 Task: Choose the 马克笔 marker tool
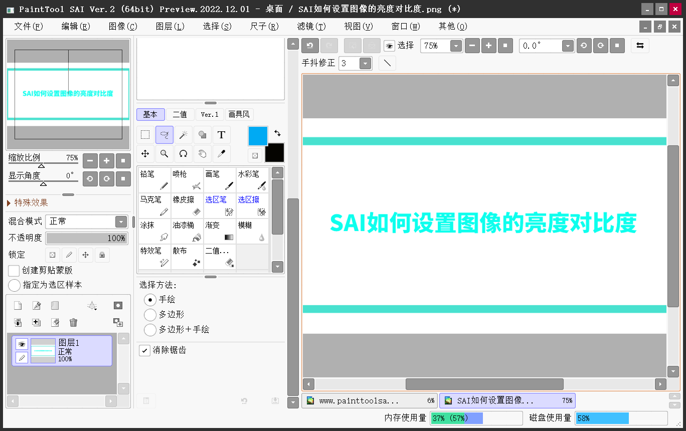pyautogui.click(x=154, y=206)
